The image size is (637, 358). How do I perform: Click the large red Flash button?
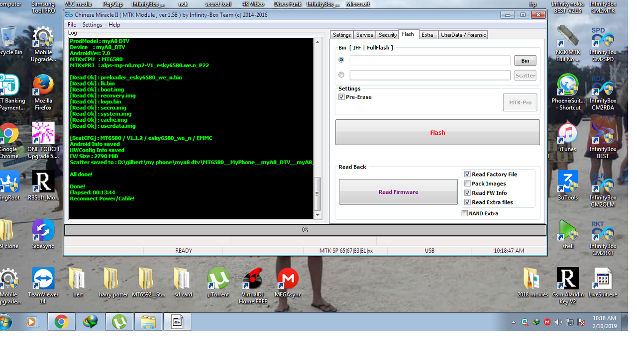point(437,132)
